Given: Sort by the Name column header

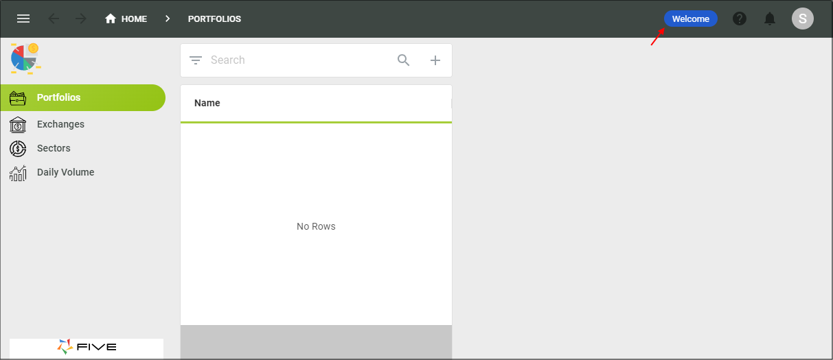Looking at the screenshot, I should click(207, 103).
